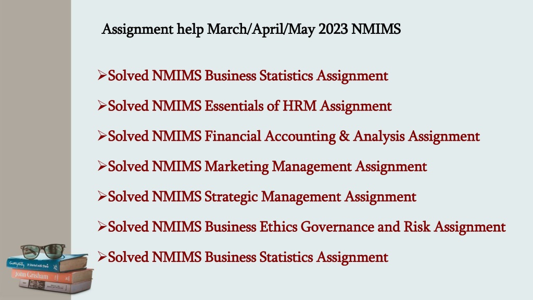Click the gray bottom book in stack
Screen dimensions: 533x300
point(55,286)
